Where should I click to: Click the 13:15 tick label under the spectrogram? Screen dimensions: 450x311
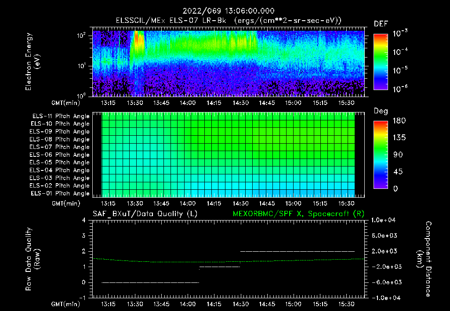click(x=108, y=103)
